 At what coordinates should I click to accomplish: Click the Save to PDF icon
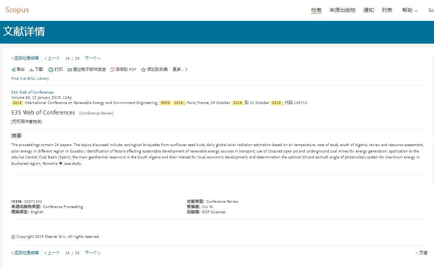coord(112,70)
